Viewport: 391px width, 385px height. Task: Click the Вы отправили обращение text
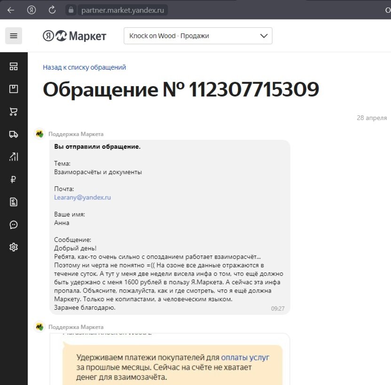pyautogui.click(x=97, y=146)
